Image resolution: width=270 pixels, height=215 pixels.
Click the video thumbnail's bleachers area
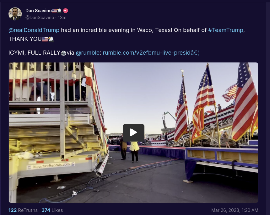coord(57,121)
